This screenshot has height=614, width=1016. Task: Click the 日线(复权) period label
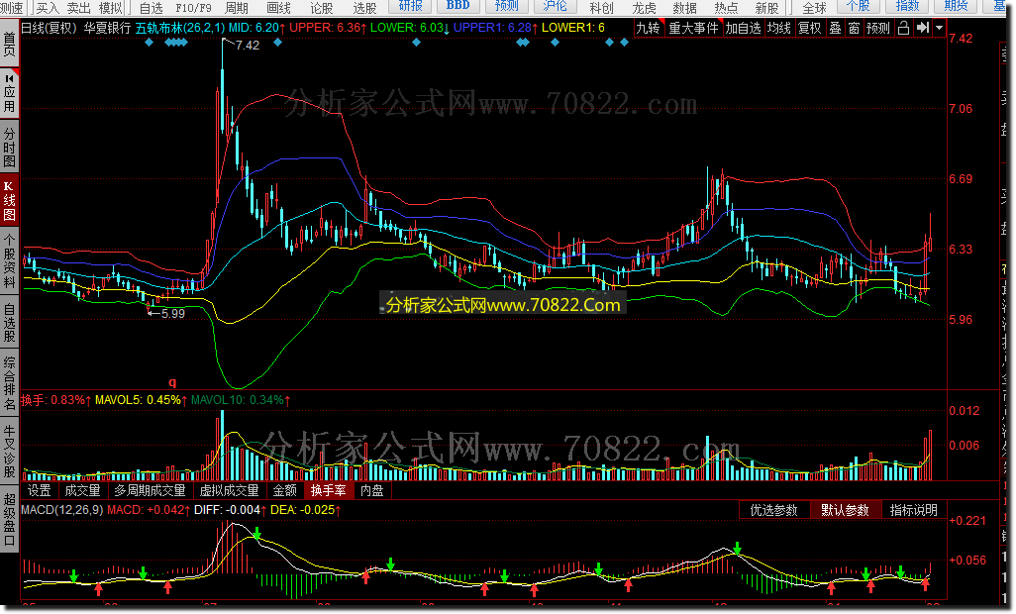click(x=50, y=28)
